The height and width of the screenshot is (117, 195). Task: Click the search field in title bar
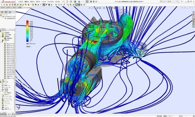click(169, 2)
